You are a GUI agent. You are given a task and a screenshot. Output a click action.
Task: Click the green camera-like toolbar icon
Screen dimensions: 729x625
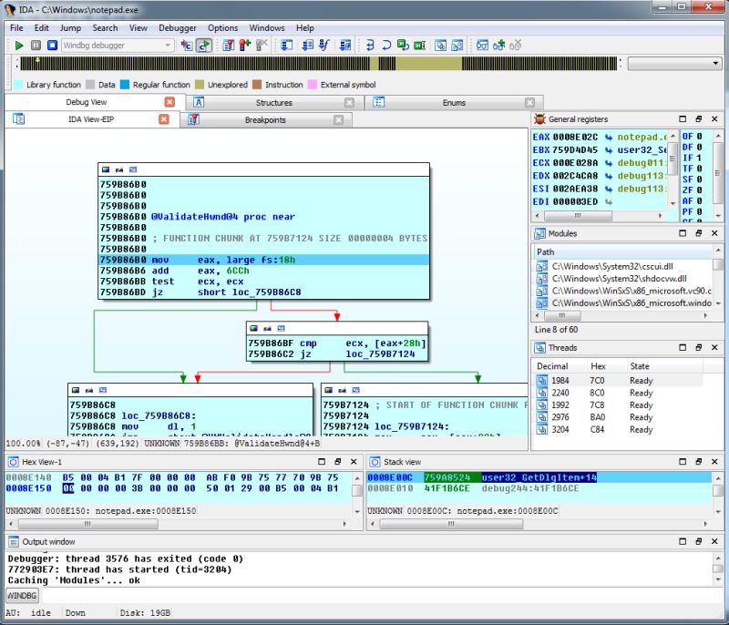coord(420,45)
